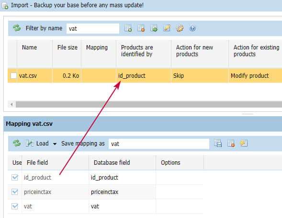Uncheck Use for priceinctax field
This screenshot has height=218, width=282.
click(x=15, y=192)
